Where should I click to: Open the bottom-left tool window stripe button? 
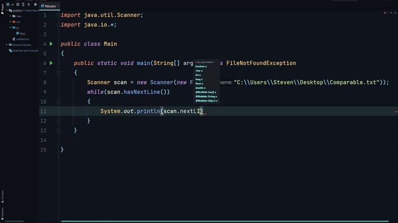coord(2,213)
